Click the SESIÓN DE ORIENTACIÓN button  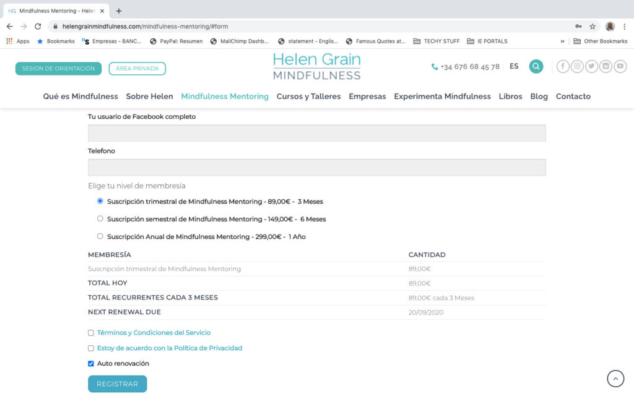(58, 69)
